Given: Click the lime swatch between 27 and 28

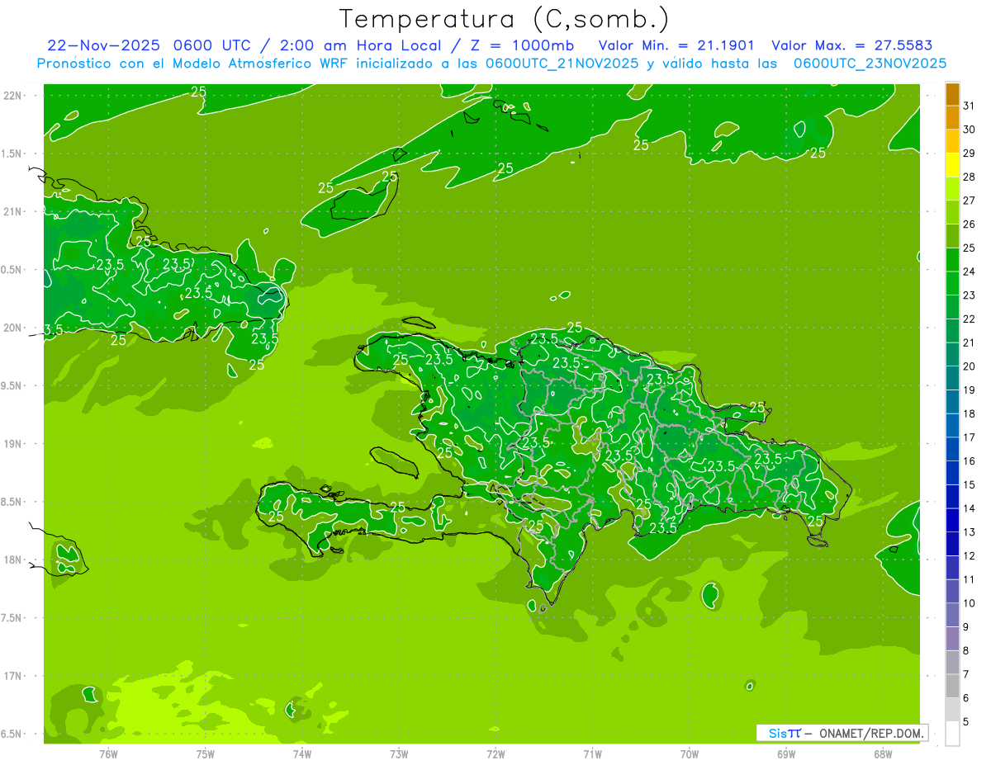Looking at the screenshot, I should (952, 189).
